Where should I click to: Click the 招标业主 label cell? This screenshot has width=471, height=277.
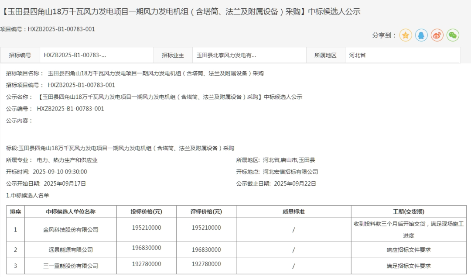173,55
